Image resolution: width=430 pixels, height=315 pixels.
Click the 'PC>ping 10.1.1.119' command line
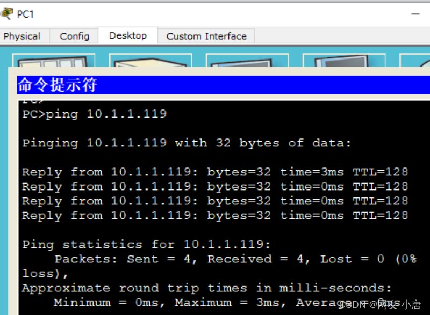click(95, 114)
